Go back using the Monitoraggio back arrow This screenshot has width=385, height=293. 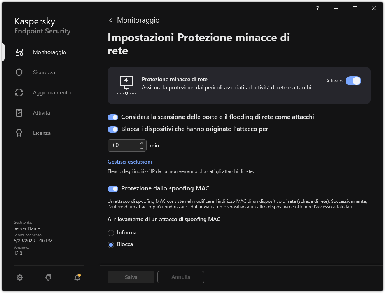coord(110,20)
